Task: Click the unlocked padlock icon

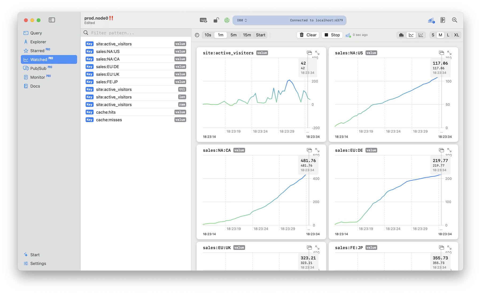Action: tap(216, 20)
